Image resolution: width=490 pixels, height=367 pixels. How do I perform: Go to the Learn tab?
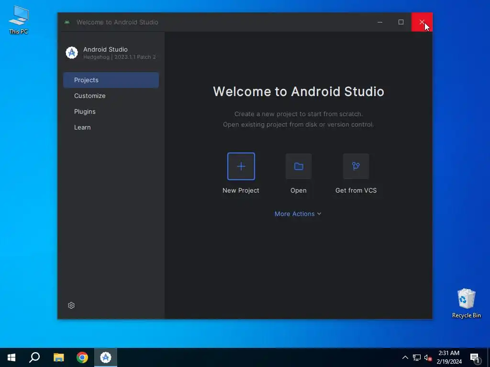pos(111,127)
